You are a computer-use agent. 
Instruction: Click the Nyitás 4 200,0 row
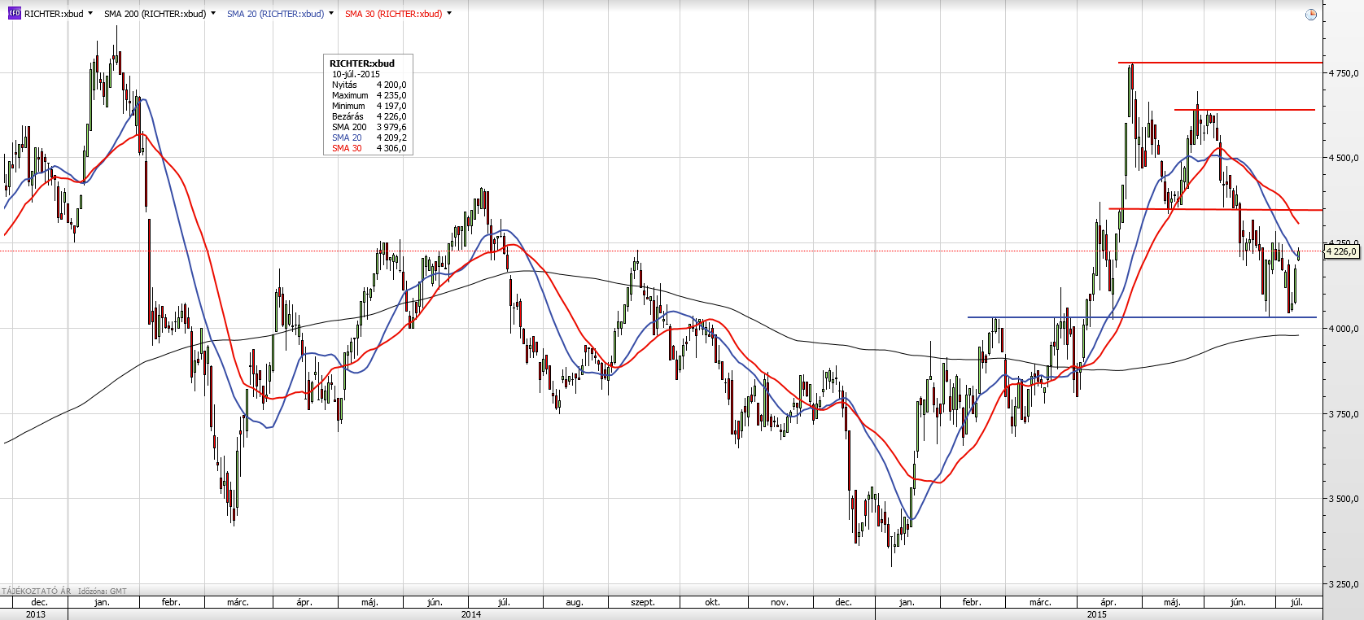pos(369,85)
